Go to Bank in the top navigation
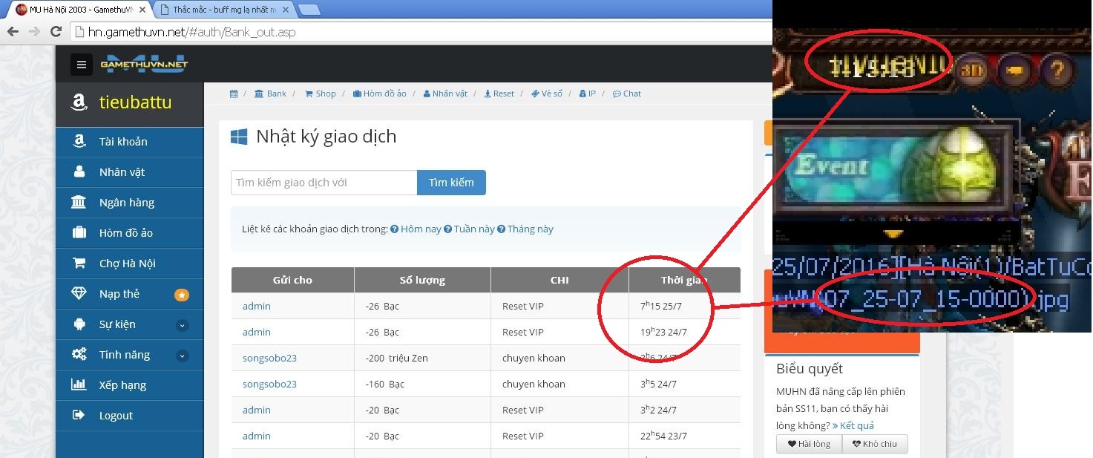 coord(270,94)
